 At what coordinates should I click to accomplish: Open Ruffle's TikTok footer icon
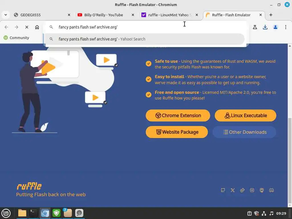(242, 190)
